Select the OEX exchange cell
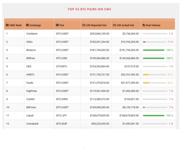The width and height of the screenshot is (180, 149). (39, 67)
